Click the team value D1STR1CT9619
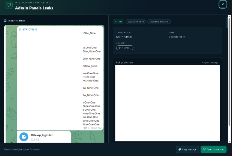 [x=177, y=37]
